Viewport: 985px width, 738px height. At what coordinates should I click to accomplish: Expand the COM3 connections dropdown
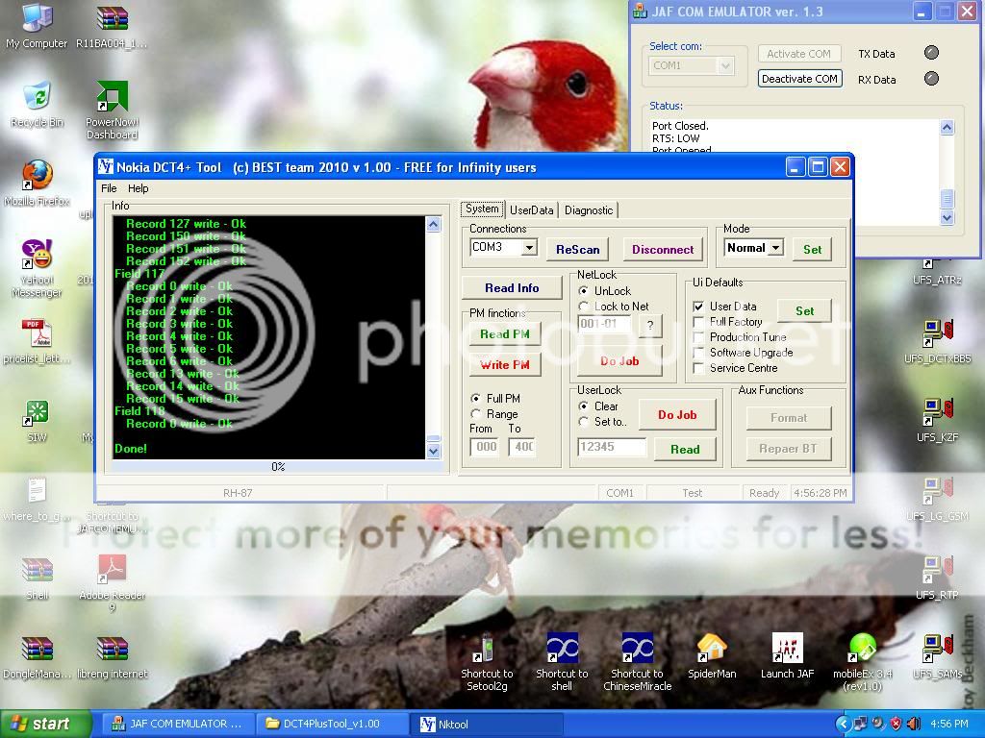(529, 248)
